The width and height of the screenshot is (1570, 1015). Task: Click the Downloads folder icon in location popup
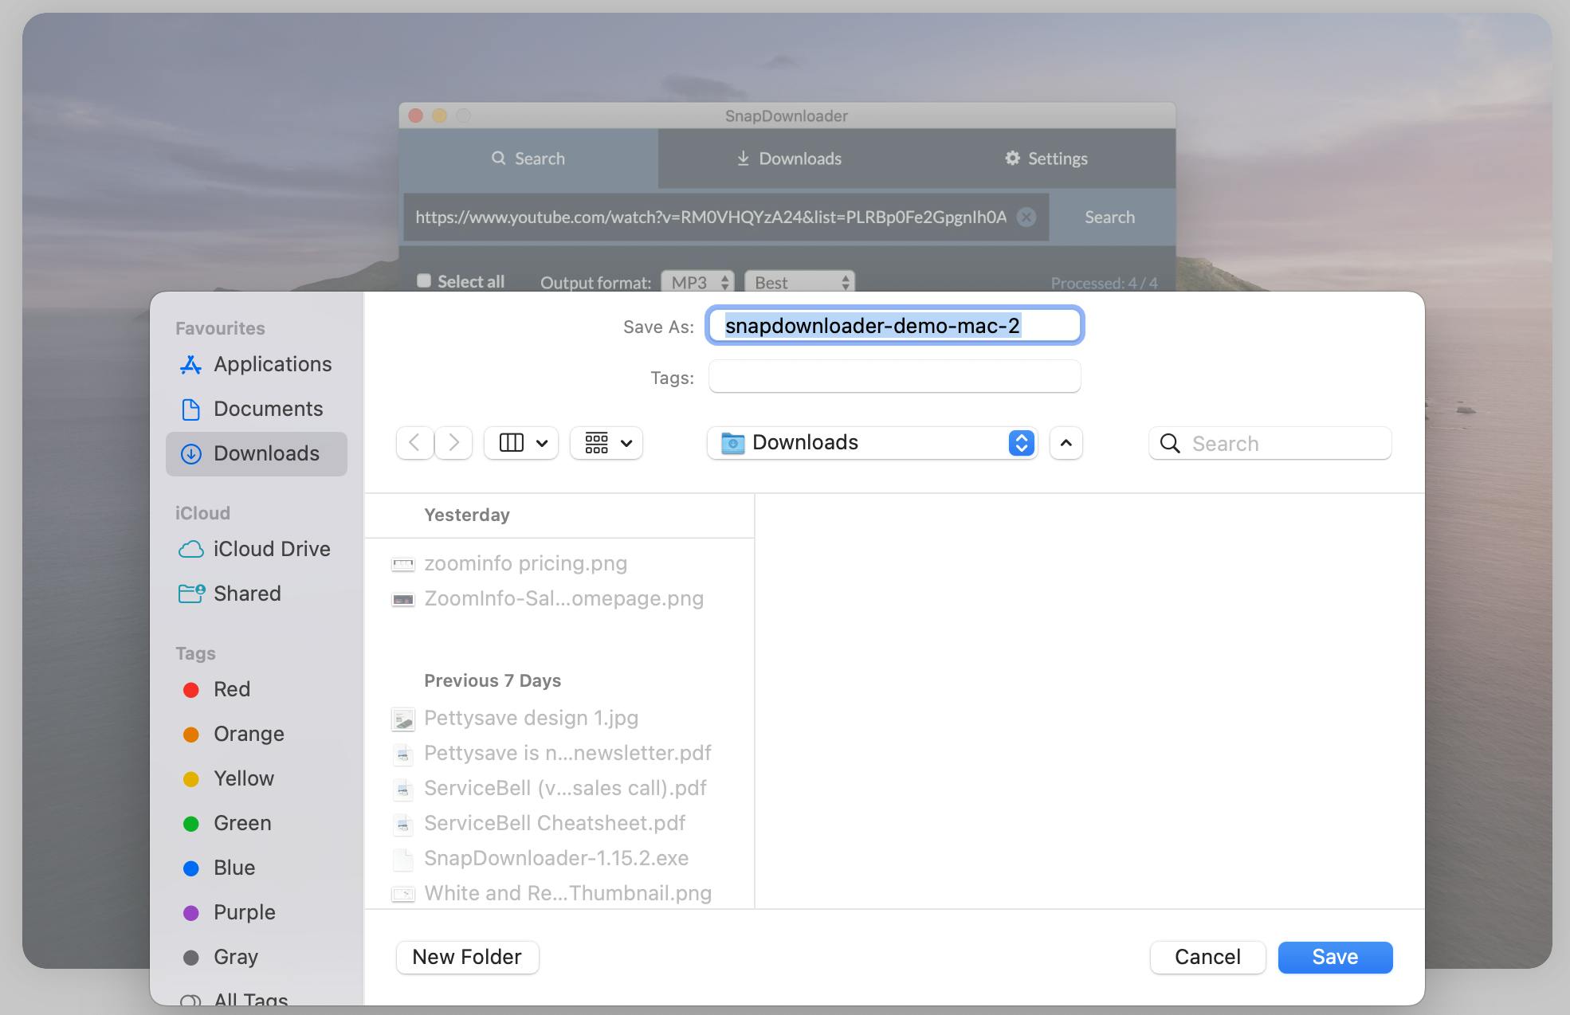732,443
